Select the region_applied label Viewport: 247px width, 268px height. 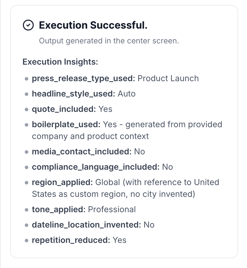pyautogui.click(x=62, y=182)
